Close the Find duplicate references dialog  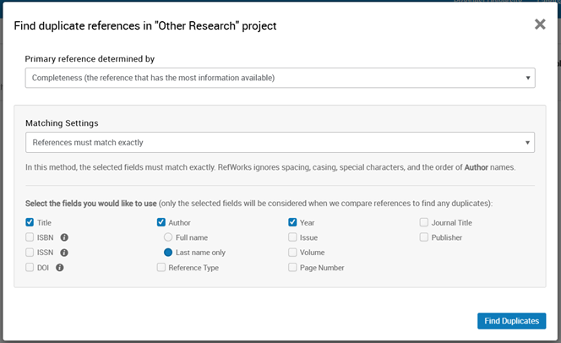(x=540, y=24)
